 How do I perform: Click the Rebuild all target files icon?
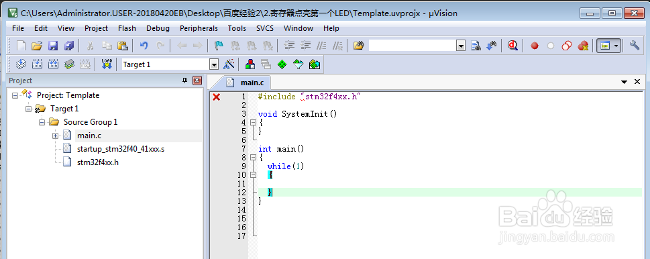[x=53, y=64]
